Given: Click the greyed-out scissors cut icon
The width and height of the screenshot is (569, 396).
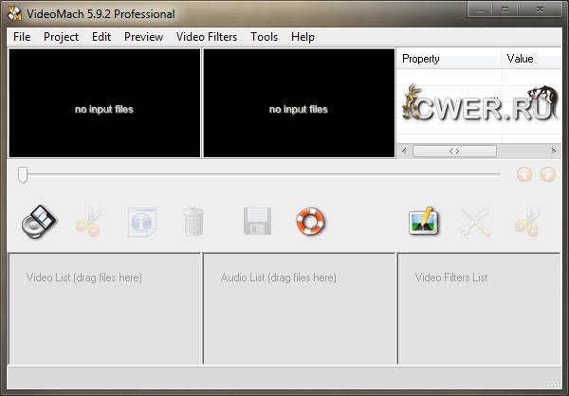Looking at the screenshot, I should 88,222.
